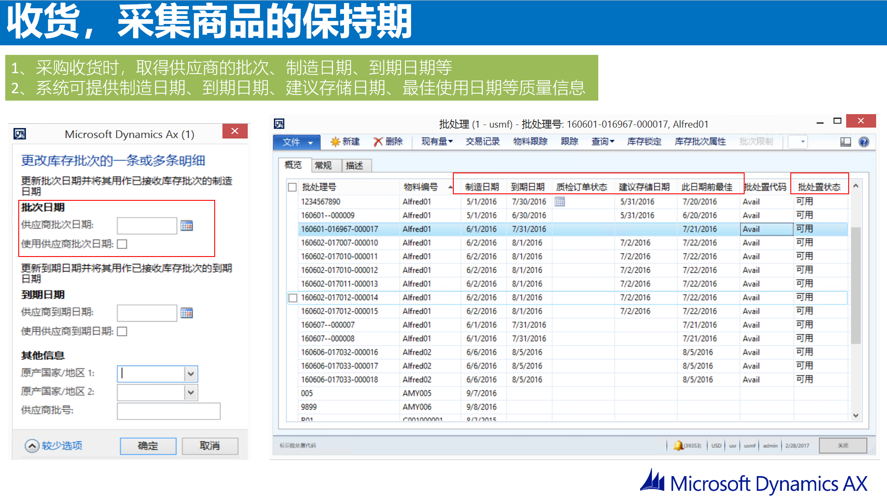887x500 pixels.
Task: Click the 供应商批次日期 input field
Action: [147, 226]
